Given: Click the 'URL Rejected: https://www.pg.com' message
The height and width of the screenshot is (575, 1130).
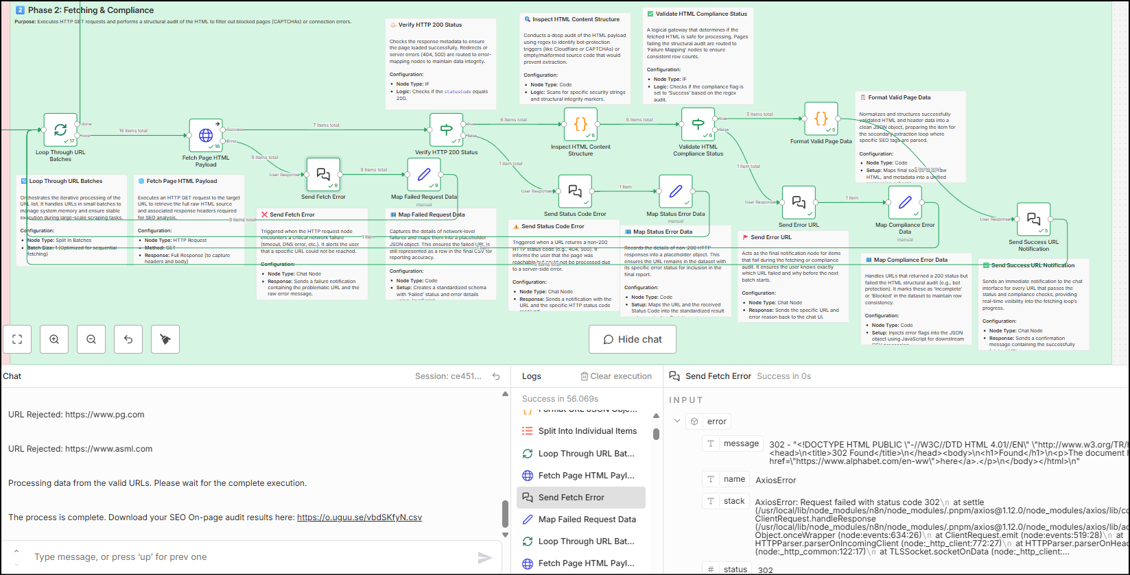Looking at the screenshot, I should click(x=76, y=415).
